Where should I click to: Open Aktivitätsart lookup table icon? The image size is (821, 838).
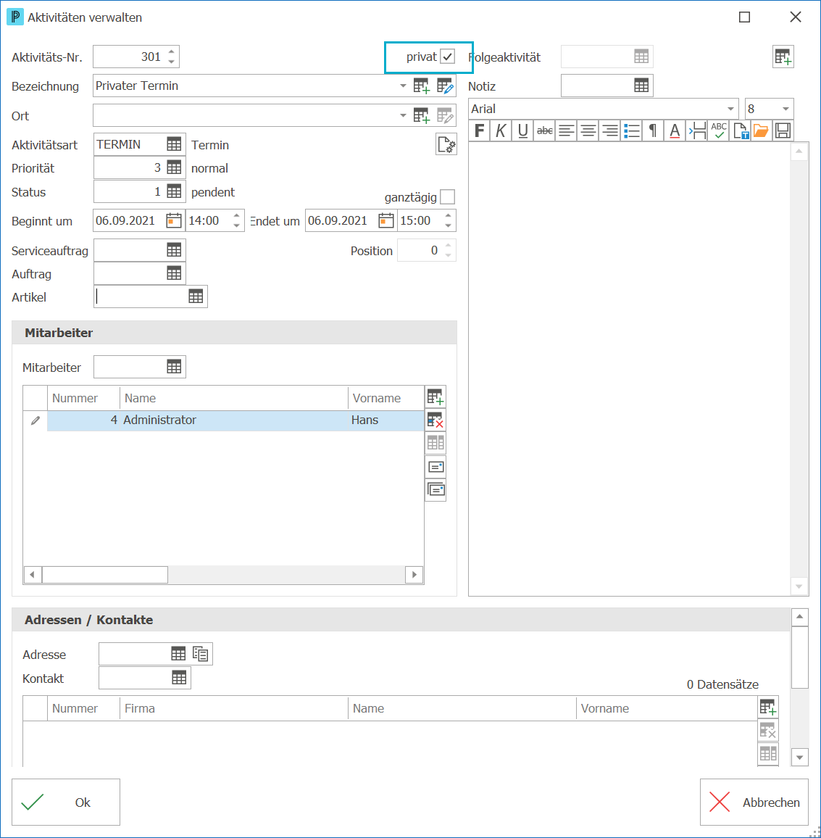[174, 144]
